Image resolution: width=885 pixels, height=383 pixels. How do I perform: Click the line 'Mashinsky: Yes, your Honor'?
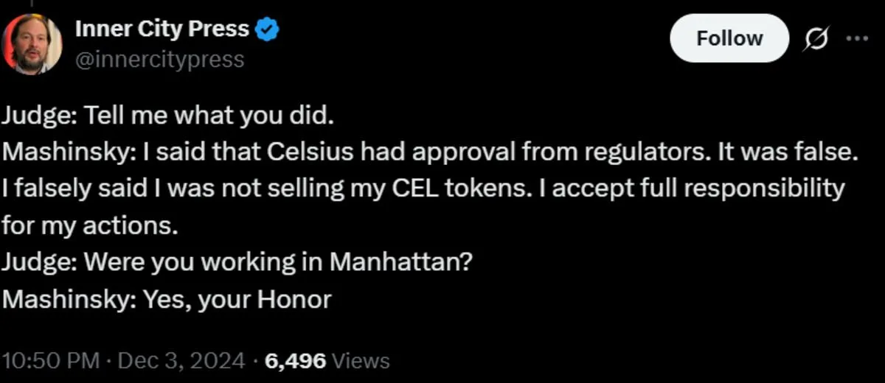167,299
